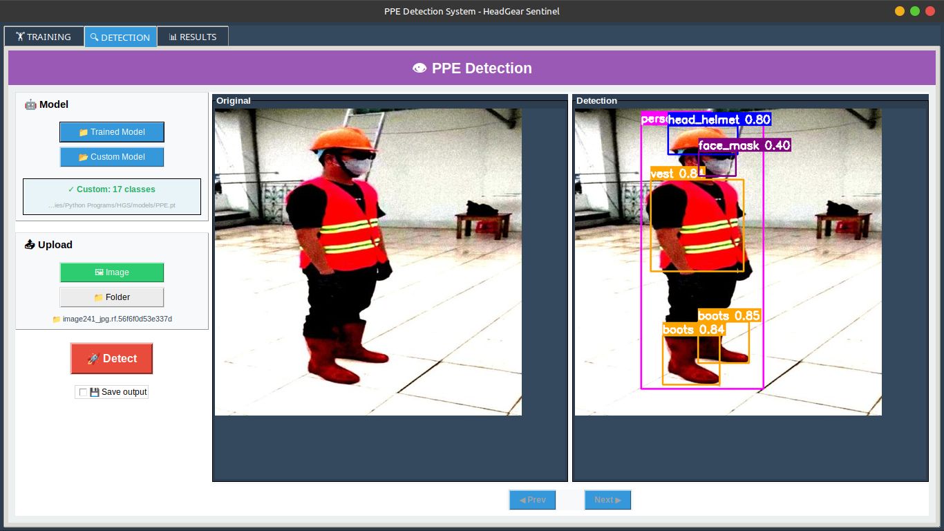Upload an Image file
Image resolution: width=944 pixels, height=531 pixels.
point(112,272)
